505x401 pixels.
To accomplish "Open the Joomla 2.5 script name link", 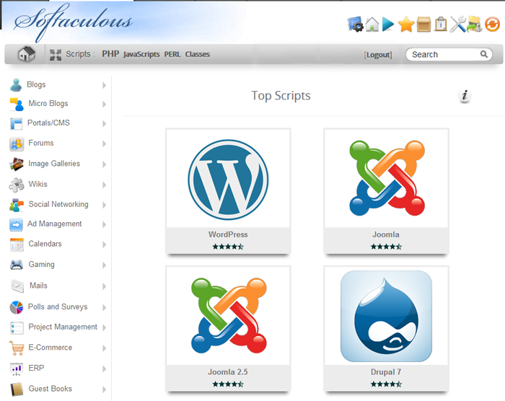I will pyautogui.click(x=228, y=372).
